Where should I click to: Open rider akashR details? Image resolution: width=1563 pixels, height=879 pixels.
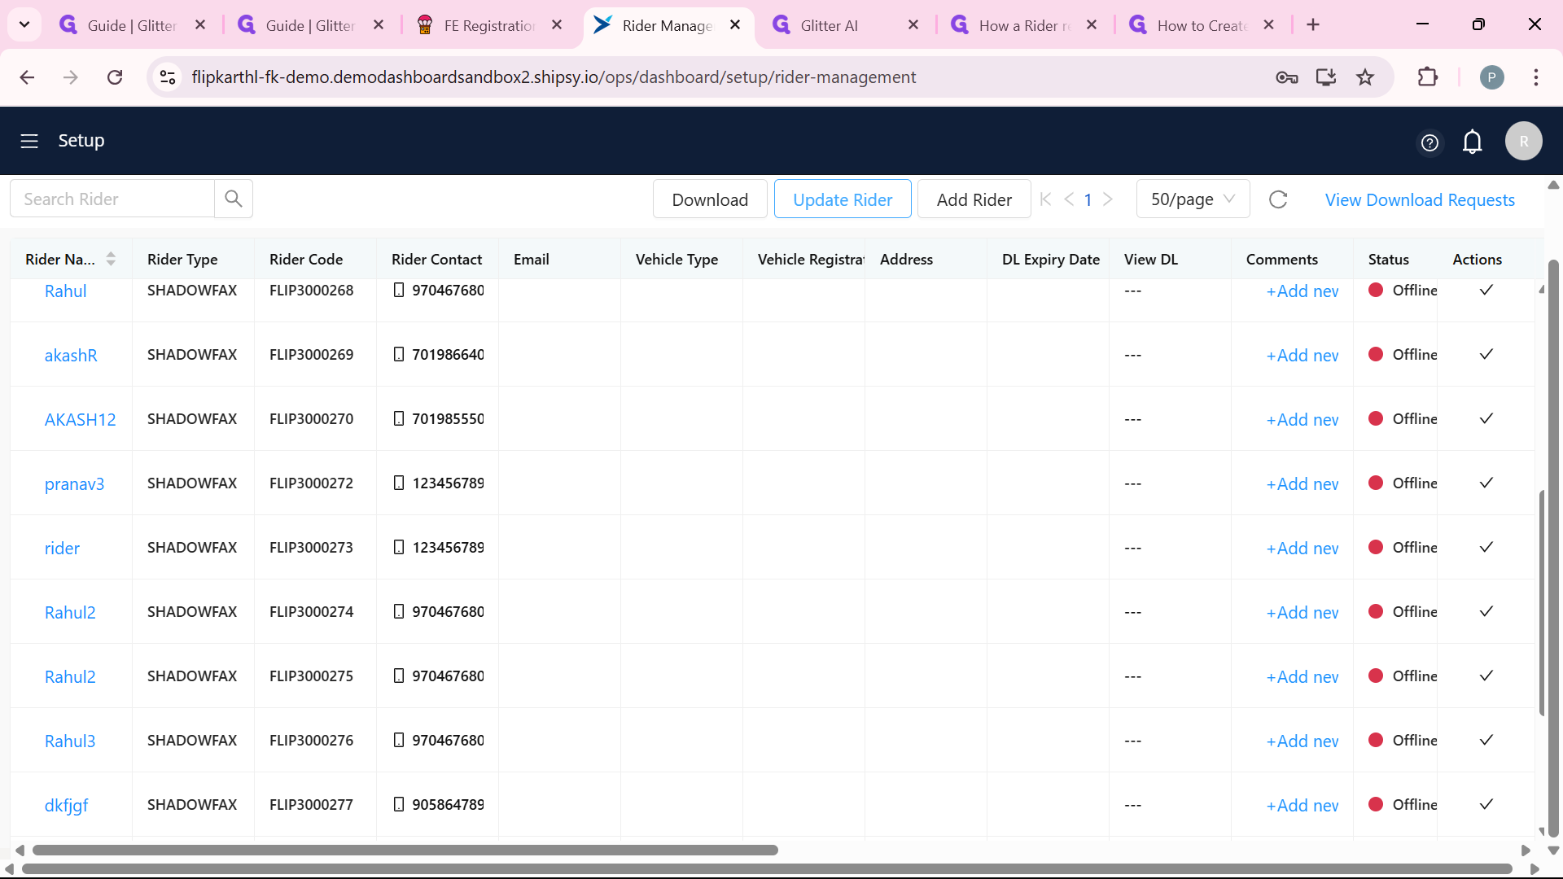point(71,355)
